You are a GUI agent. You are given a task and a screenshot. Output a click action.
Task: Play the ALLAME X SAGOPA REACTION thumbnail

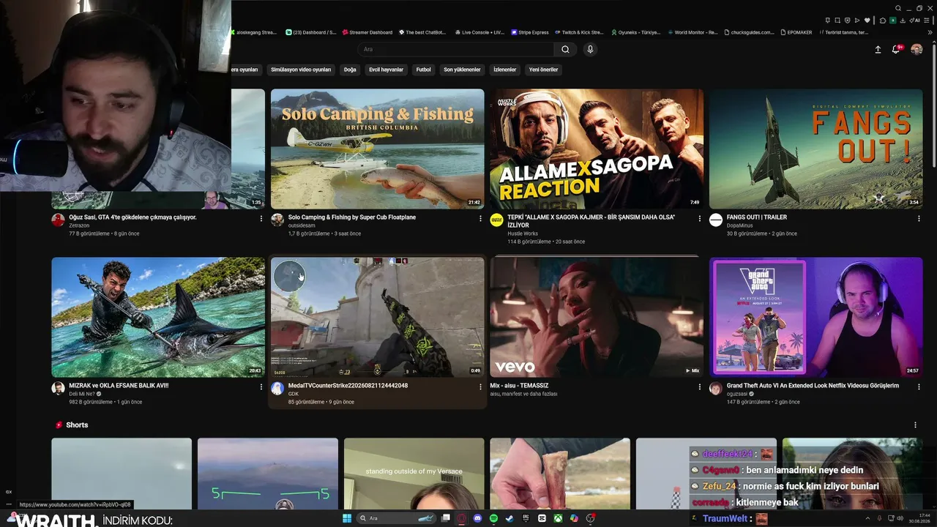coord(597,149)
